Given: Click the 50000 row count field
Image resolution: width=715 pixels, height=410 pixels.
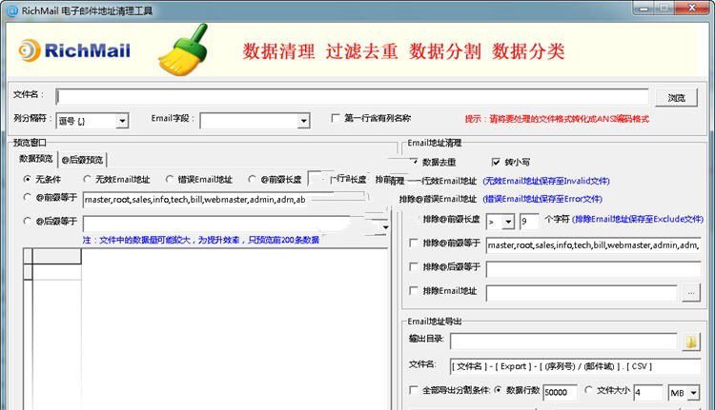Looking at the screenshot, I should point(560,393).
